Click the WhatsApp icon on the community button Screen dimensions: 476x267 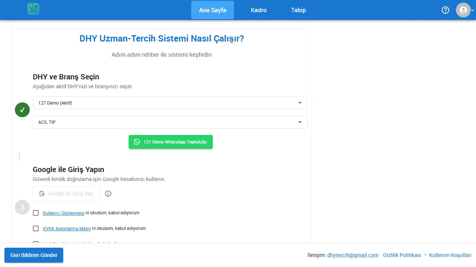[136, 142]
